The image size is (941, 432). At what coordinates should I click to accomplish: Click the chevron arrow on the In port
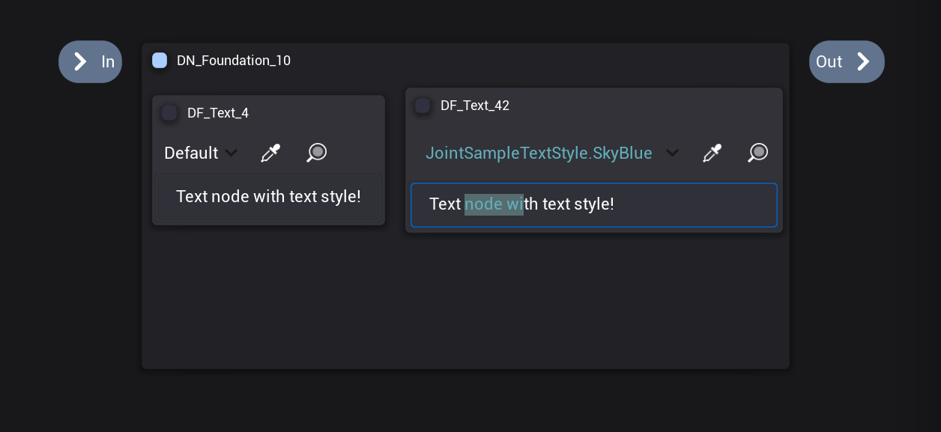(x=80, y=61)
